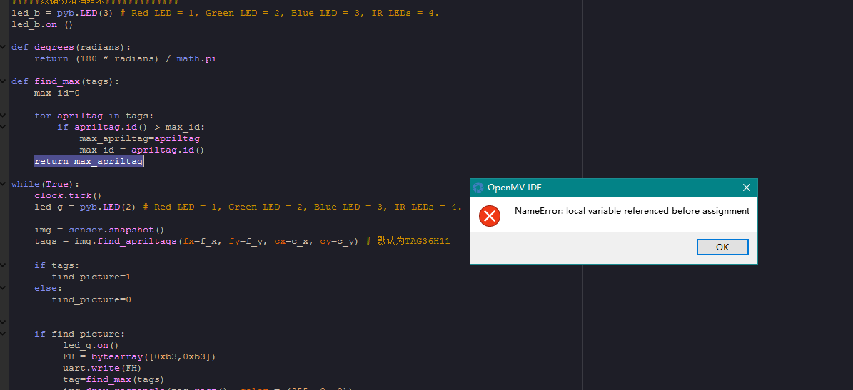This screenshot has width=853, height=390.
Task: Collapse the 'while(True)' loop fold arrow
Action: click(x=3, y=184)
